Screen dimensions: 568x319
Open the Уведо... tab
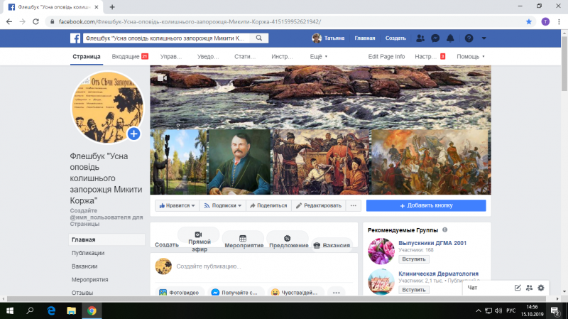208,57
